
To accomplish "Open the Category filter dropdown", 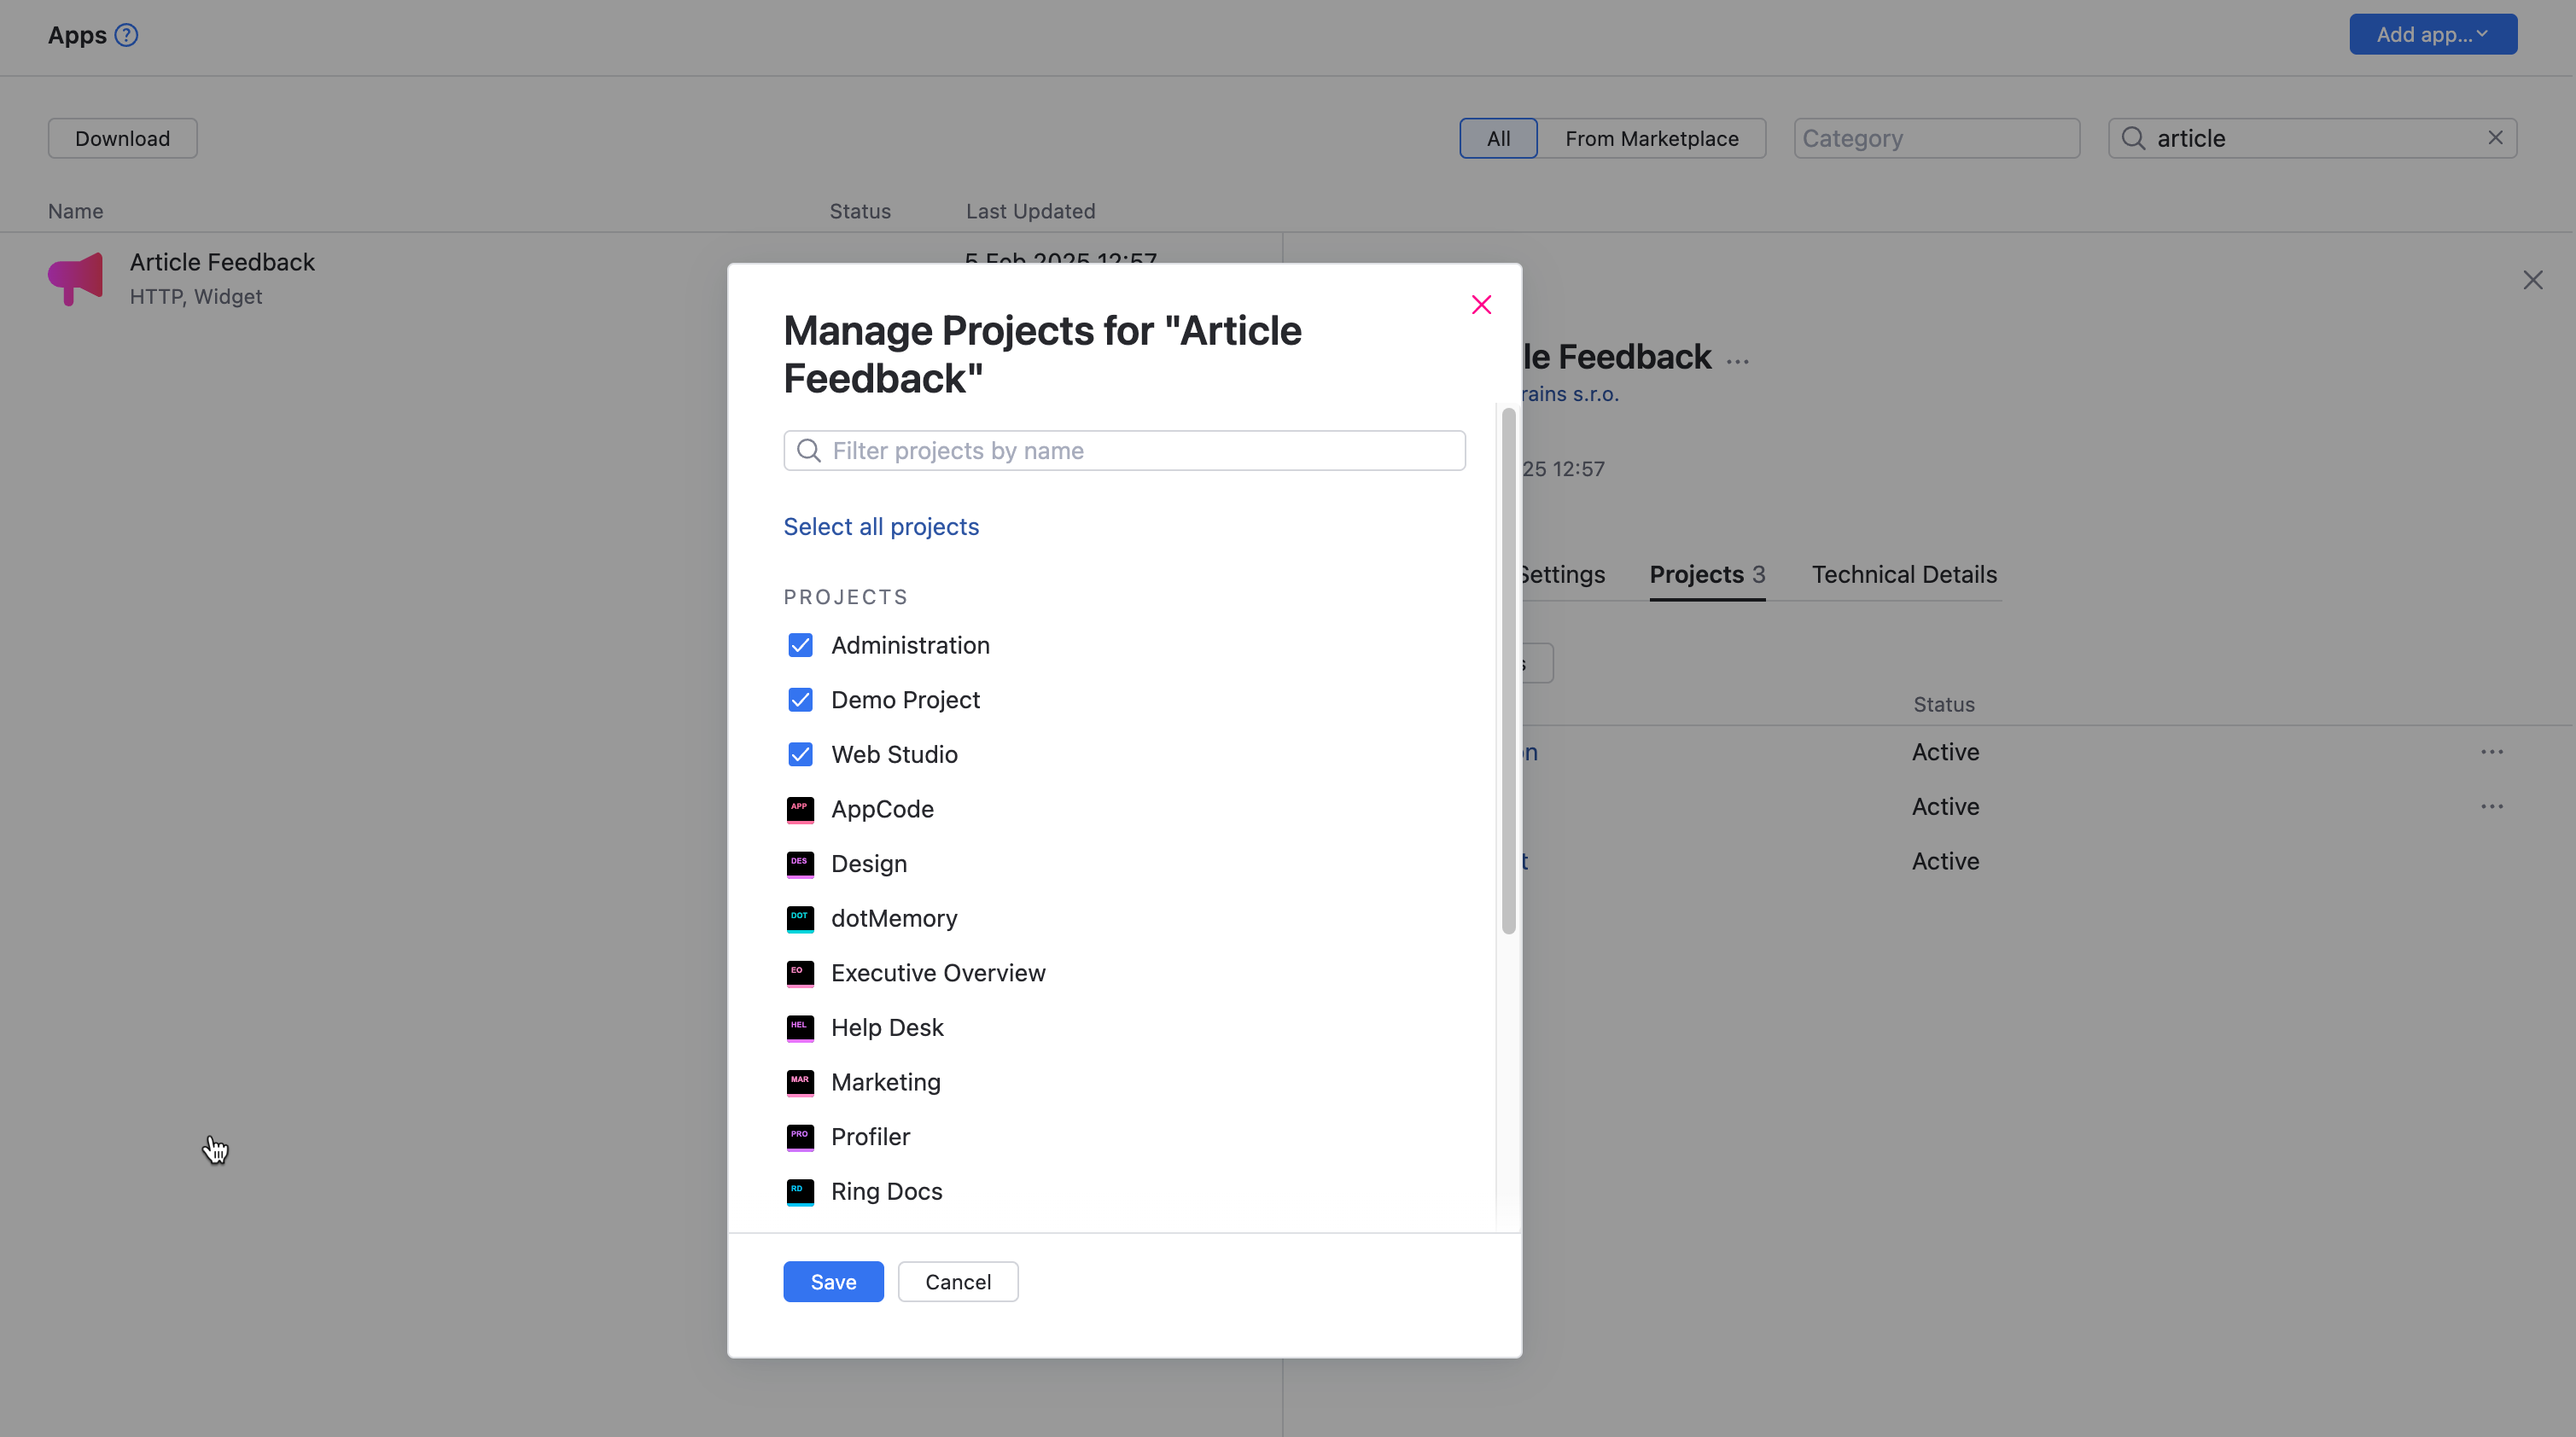I will coord(1936,138).
